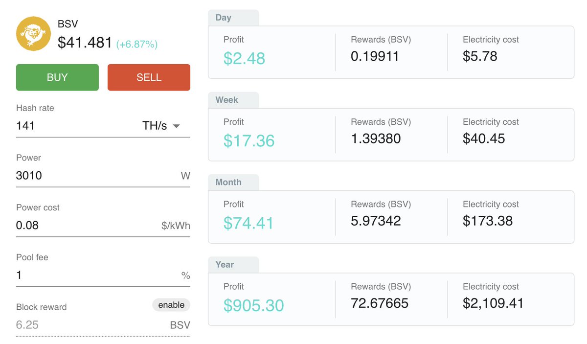Click the Month electricity cost $173.38

(488, 221)
